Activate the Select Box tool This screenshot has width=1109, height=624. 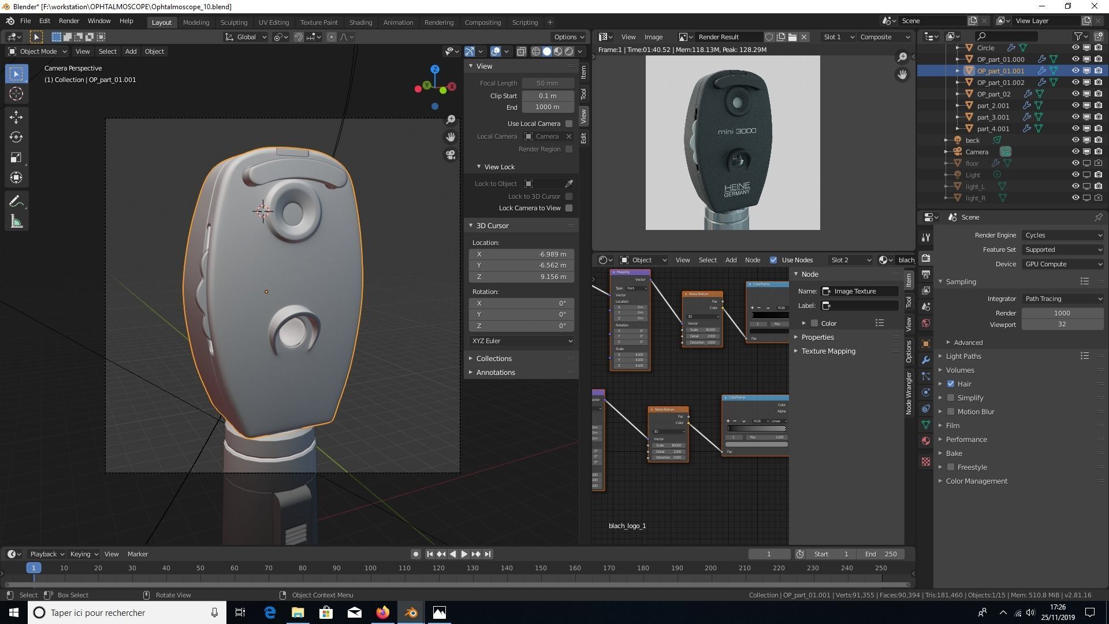[16, 73]
